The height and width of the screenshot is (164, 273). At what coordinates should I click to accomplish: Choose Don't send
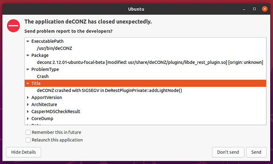228,152
